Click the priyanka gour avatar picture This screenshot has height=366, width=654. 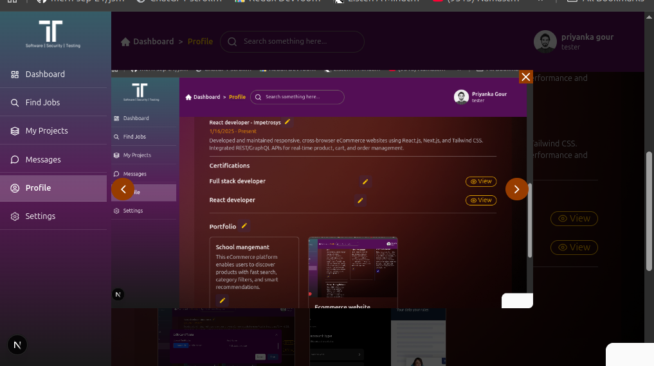pyautogui.click(x=545, y=42)
